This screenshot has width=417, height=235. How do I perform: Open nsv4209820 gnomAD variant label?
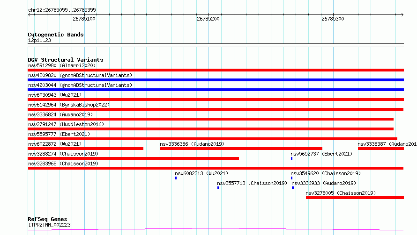coord(80,75)
